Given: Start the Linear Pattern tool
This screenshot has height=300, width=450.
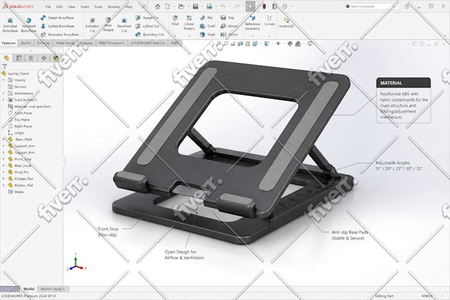Looking at the screenshot, I should coord(189,23).
